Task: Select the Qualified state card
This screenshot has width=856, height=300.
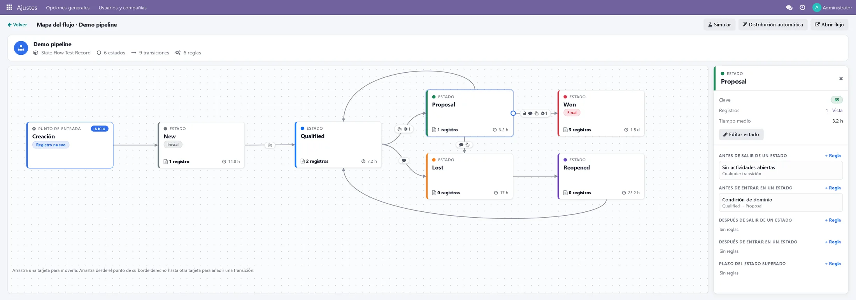Action: (x=338, y=145)
